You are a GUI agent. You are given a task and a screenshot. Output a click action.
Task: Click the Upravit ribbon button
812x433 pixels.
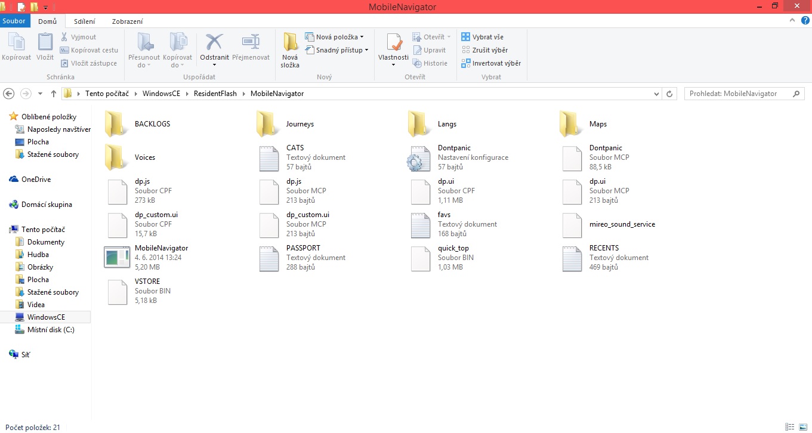[x=430, y=50]
